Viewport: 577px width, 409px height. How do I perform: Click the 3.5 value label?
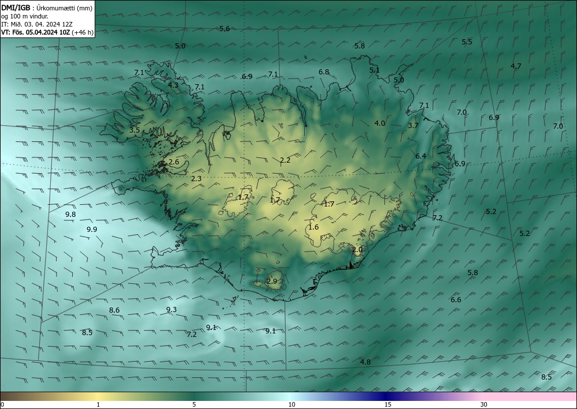coord(134,130)
